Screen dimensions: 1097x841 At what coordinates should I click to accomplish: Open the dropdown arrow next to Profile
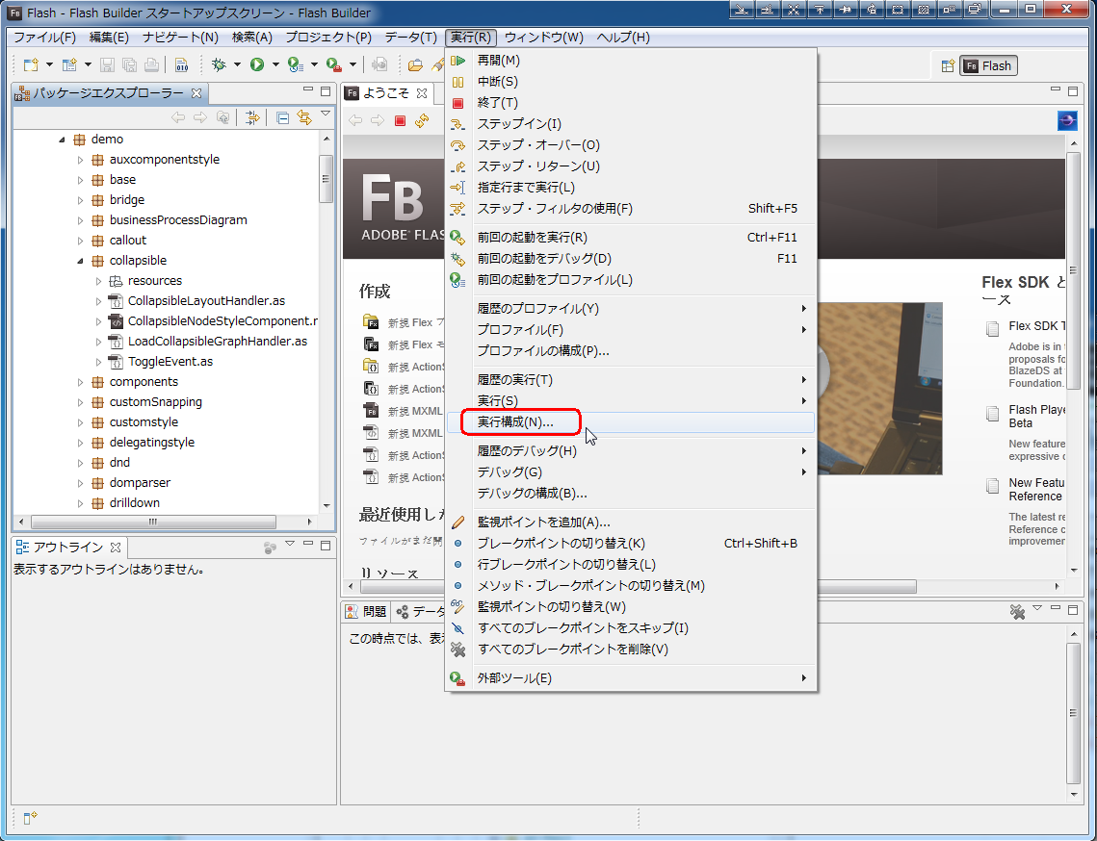314,65
